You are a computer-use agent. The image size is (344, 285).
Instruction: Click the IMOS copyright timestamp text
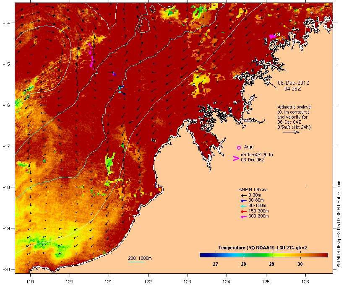[x=339, y=224]
